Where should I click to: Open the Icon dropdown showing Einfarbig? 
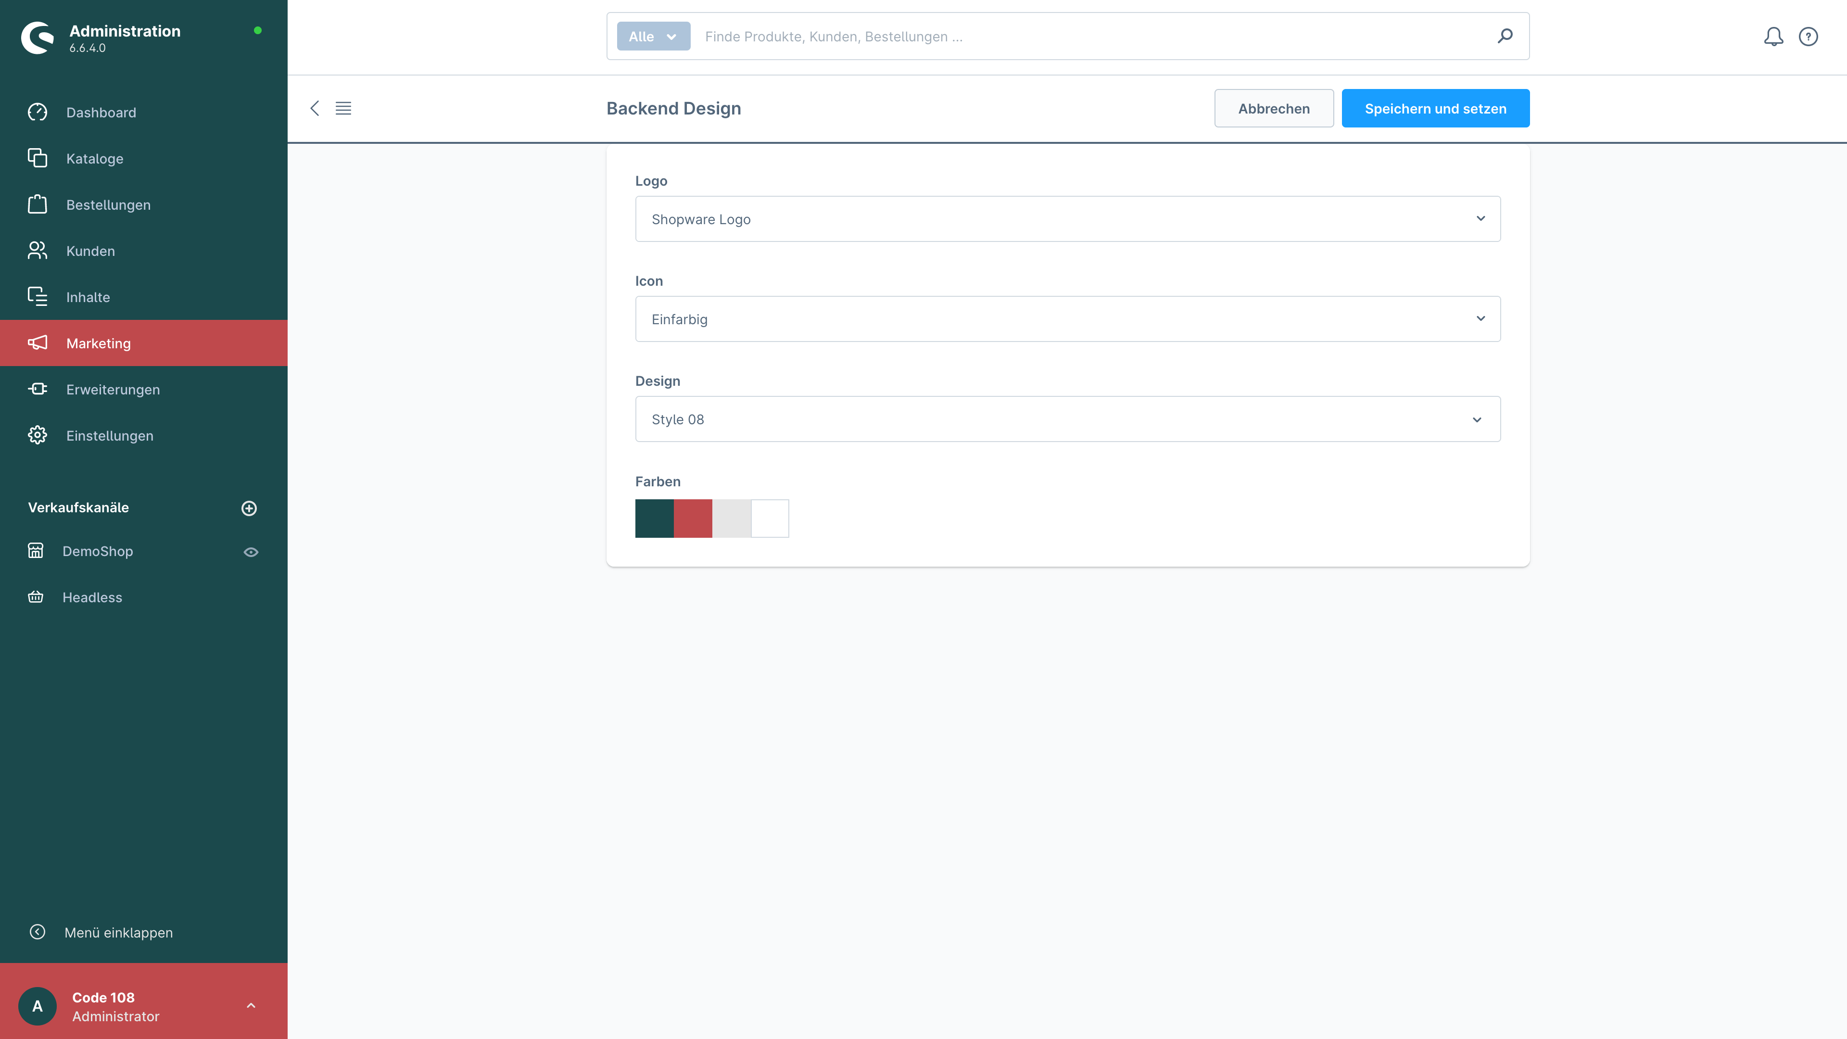[1068, 319]
